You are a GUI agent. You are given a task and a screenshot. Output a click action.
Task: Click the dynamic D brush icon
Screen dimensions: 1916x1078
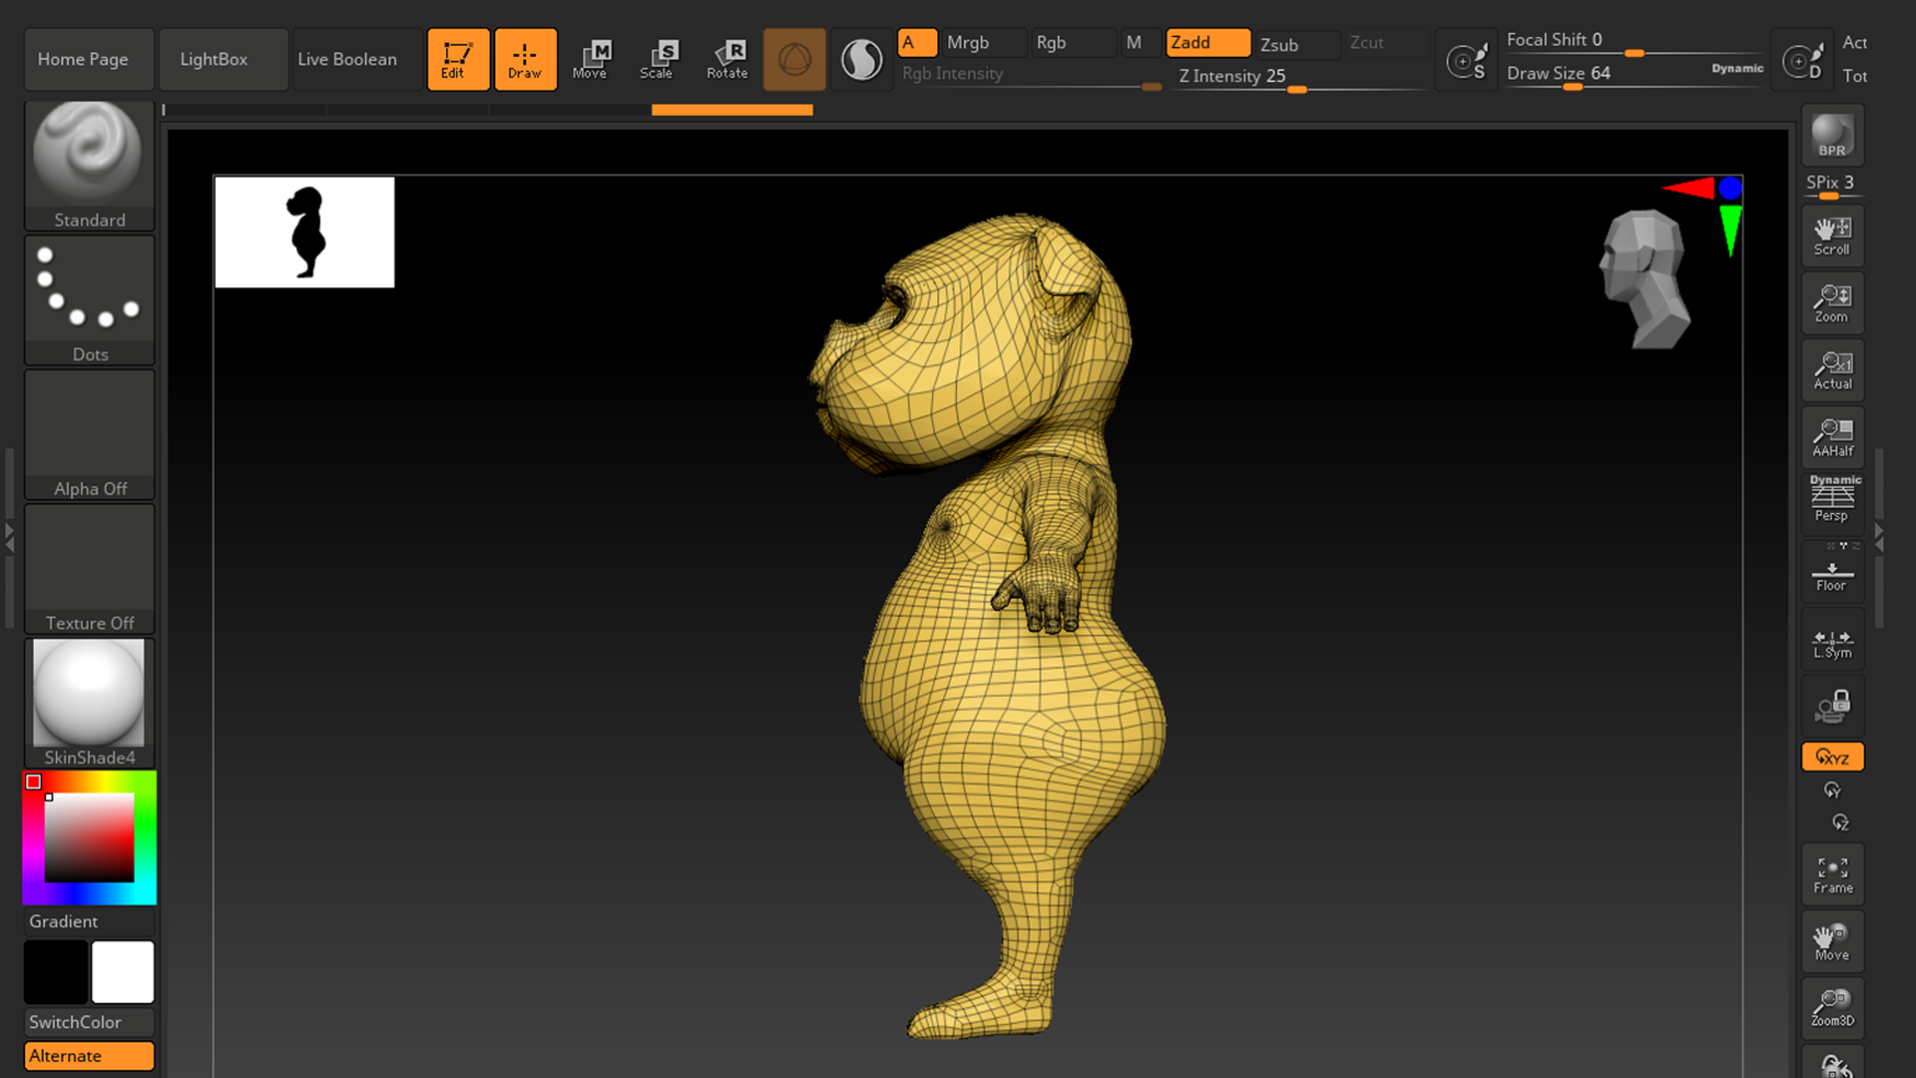pos(1802,61)
